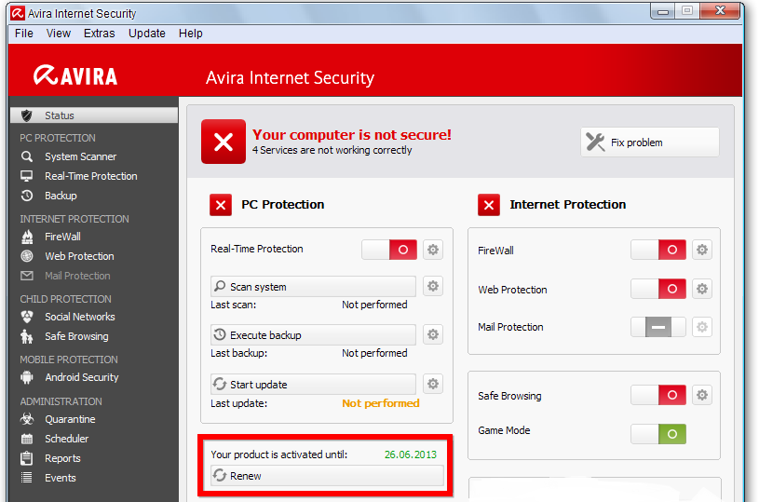Click the Safe Browsing family icon in sidebar
This screenshot has width=759, height=502.
point(27,336)
